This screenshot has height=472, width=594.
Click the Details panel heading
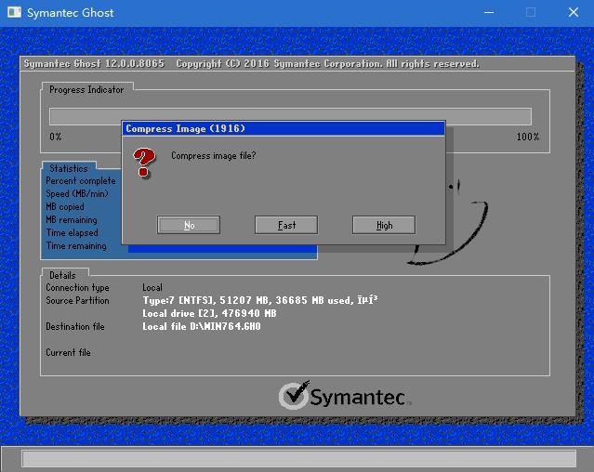[63, 275]
